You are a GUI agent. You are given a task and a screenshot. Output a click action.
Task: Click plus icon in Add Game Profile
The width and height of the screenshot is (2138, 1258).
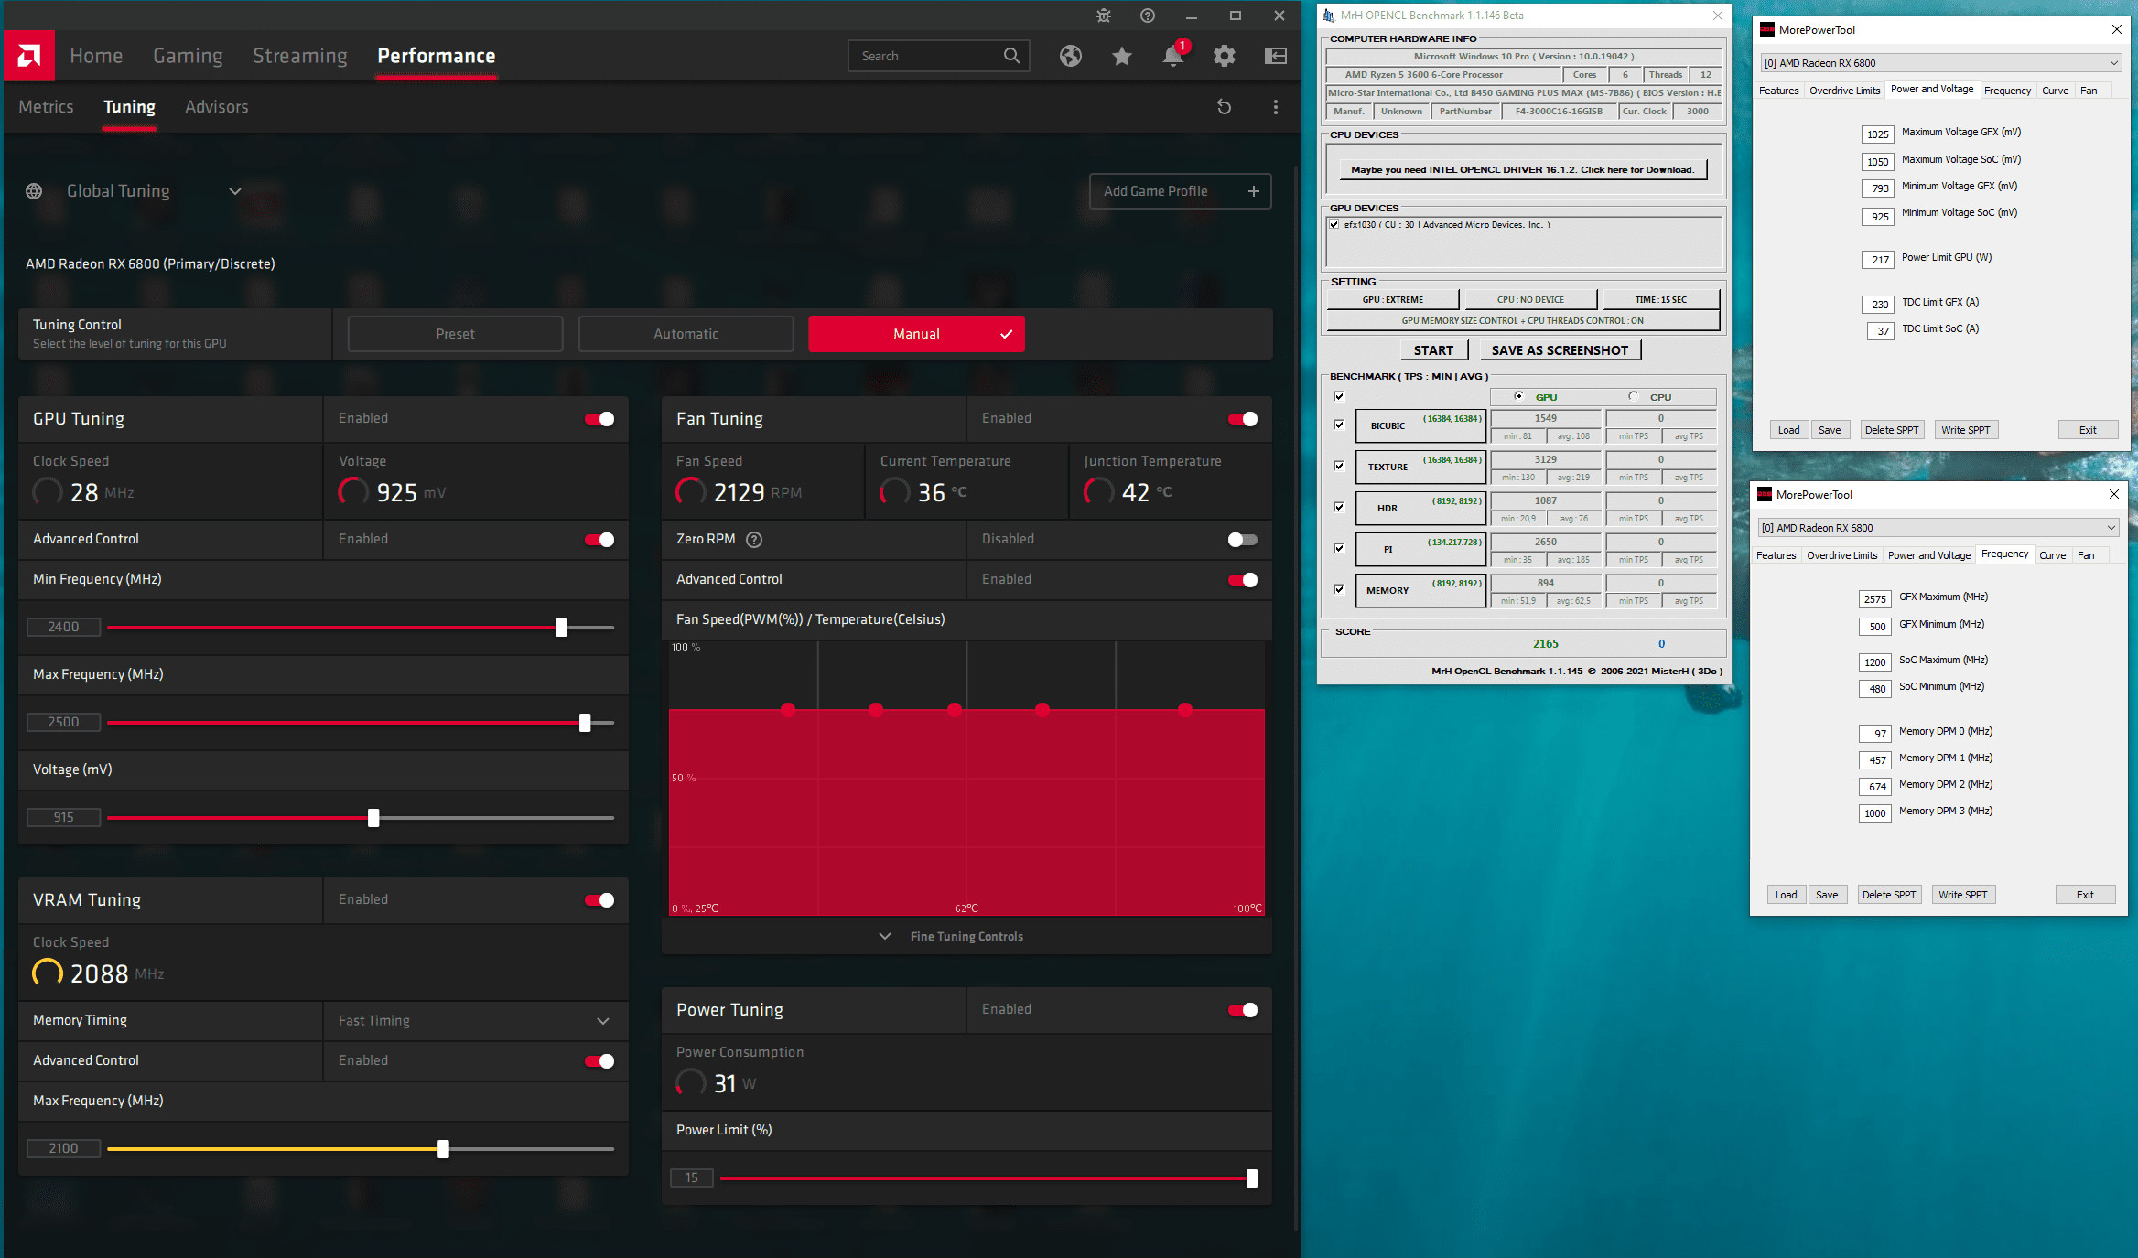point(1254,191)
